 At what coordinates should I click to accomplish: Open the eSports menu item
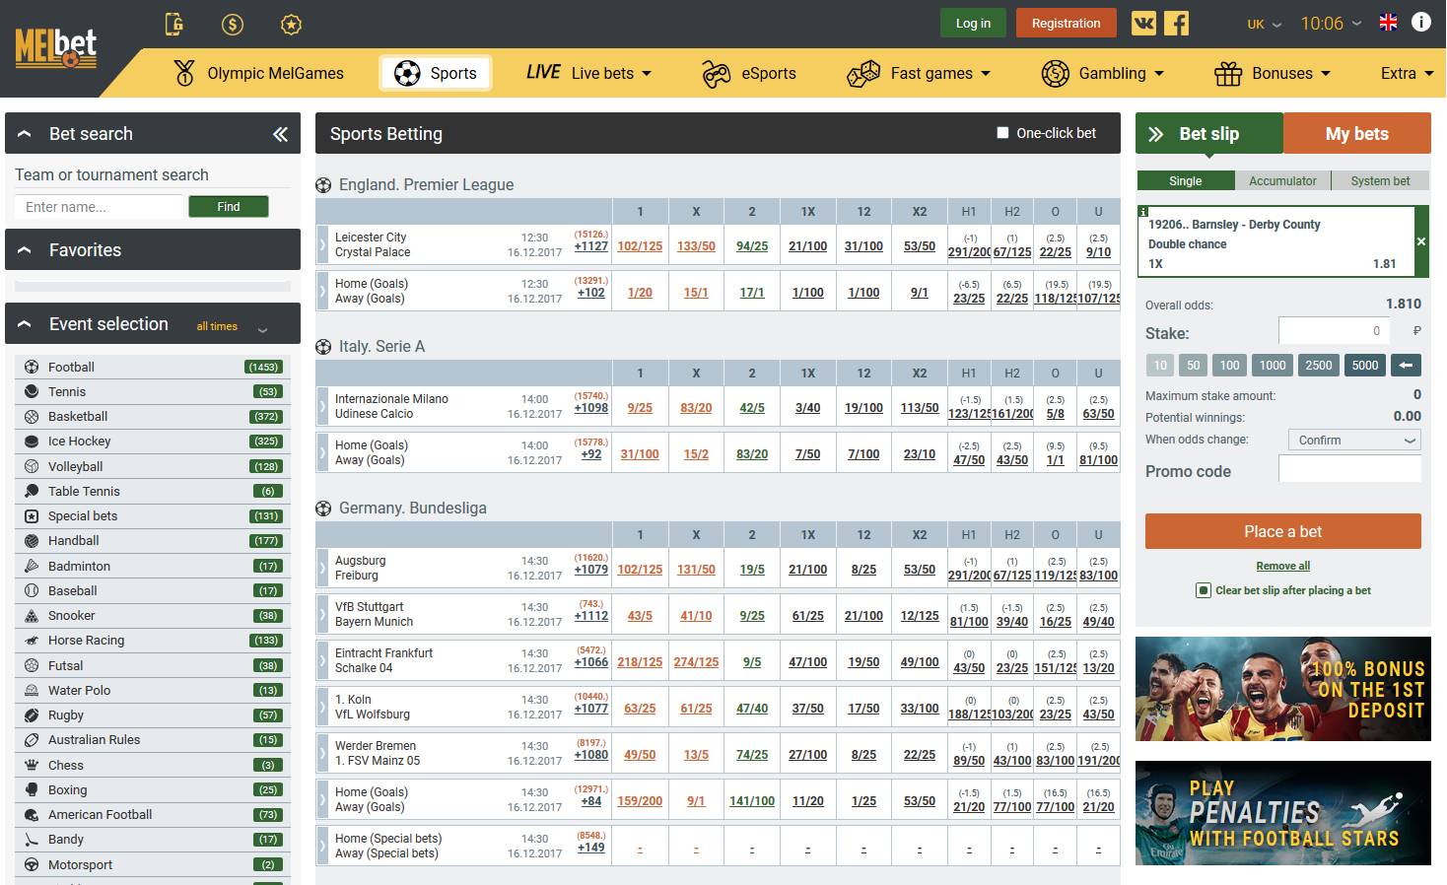(748, 73)
